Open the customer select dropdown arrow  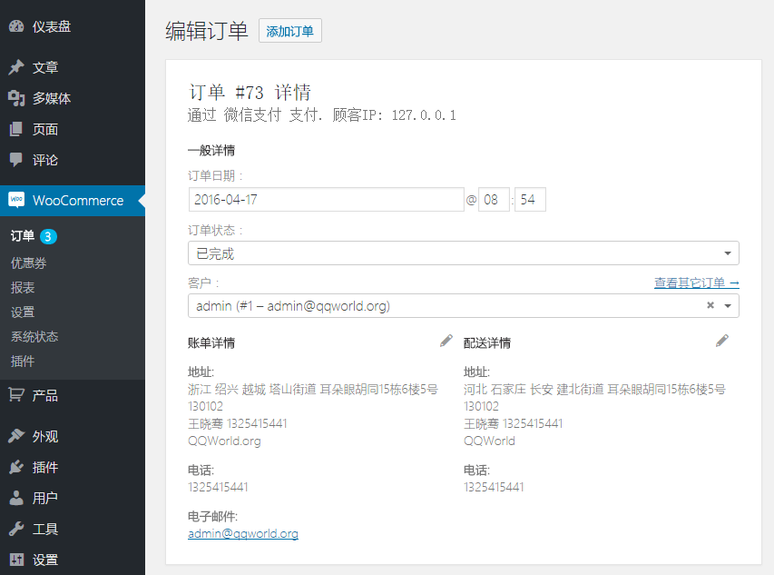[728, 306]
